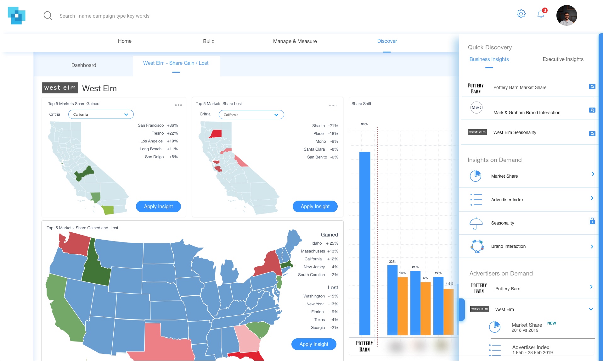This screenshot has width=603, height=361.
Task: Click Masachusets +13% entry
Action: pyautogui.click(x=319, y=251)
